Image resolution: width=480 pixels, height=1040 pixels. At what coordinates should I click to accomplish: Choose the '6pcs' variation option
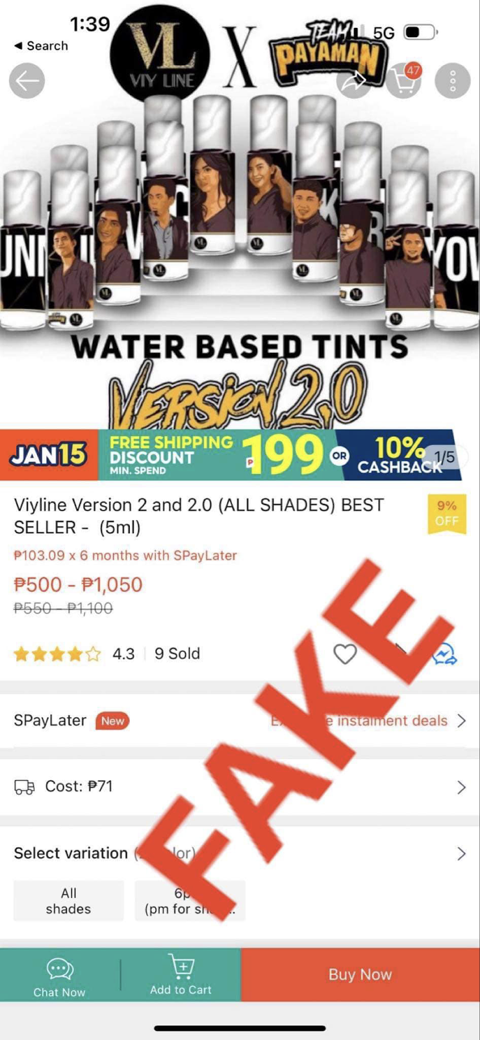click(190, 901)
